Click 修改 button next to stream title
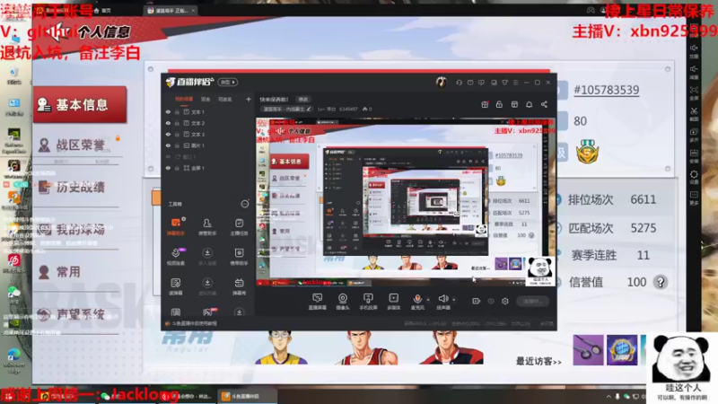Image resolution: width=718 pixels, height=404 pixels. [303, 99]
